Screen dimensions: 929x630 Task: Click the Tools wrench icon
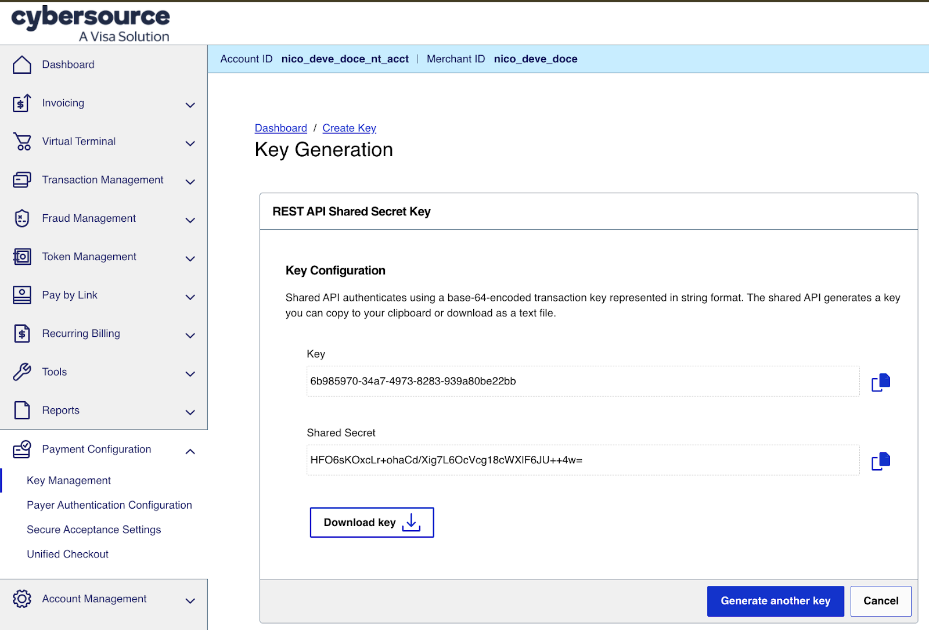[22, 372]
